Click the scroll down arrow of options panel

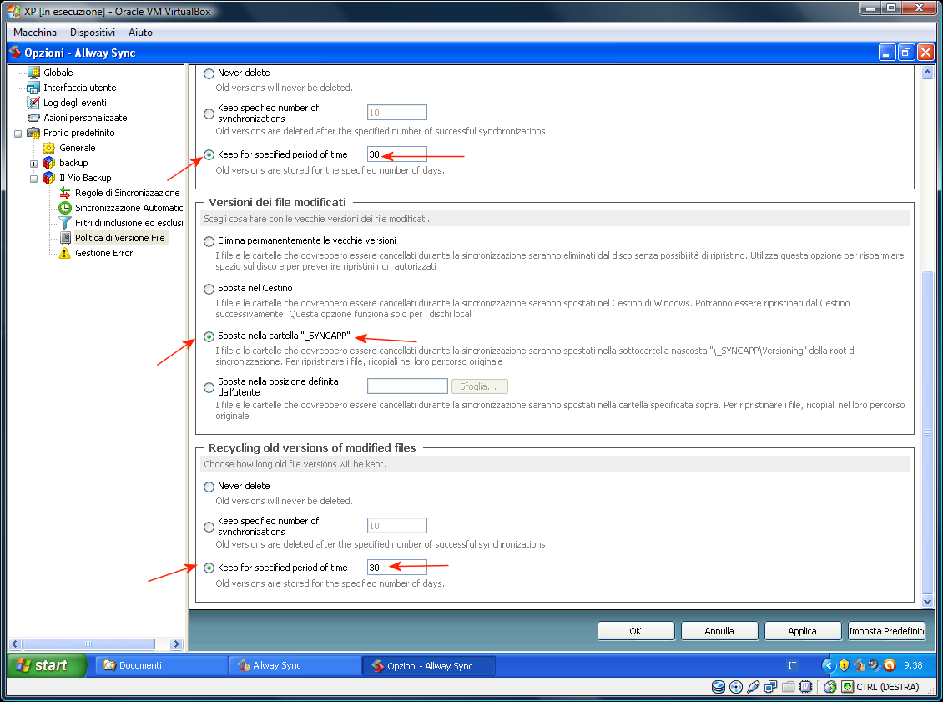click(927, 600)
